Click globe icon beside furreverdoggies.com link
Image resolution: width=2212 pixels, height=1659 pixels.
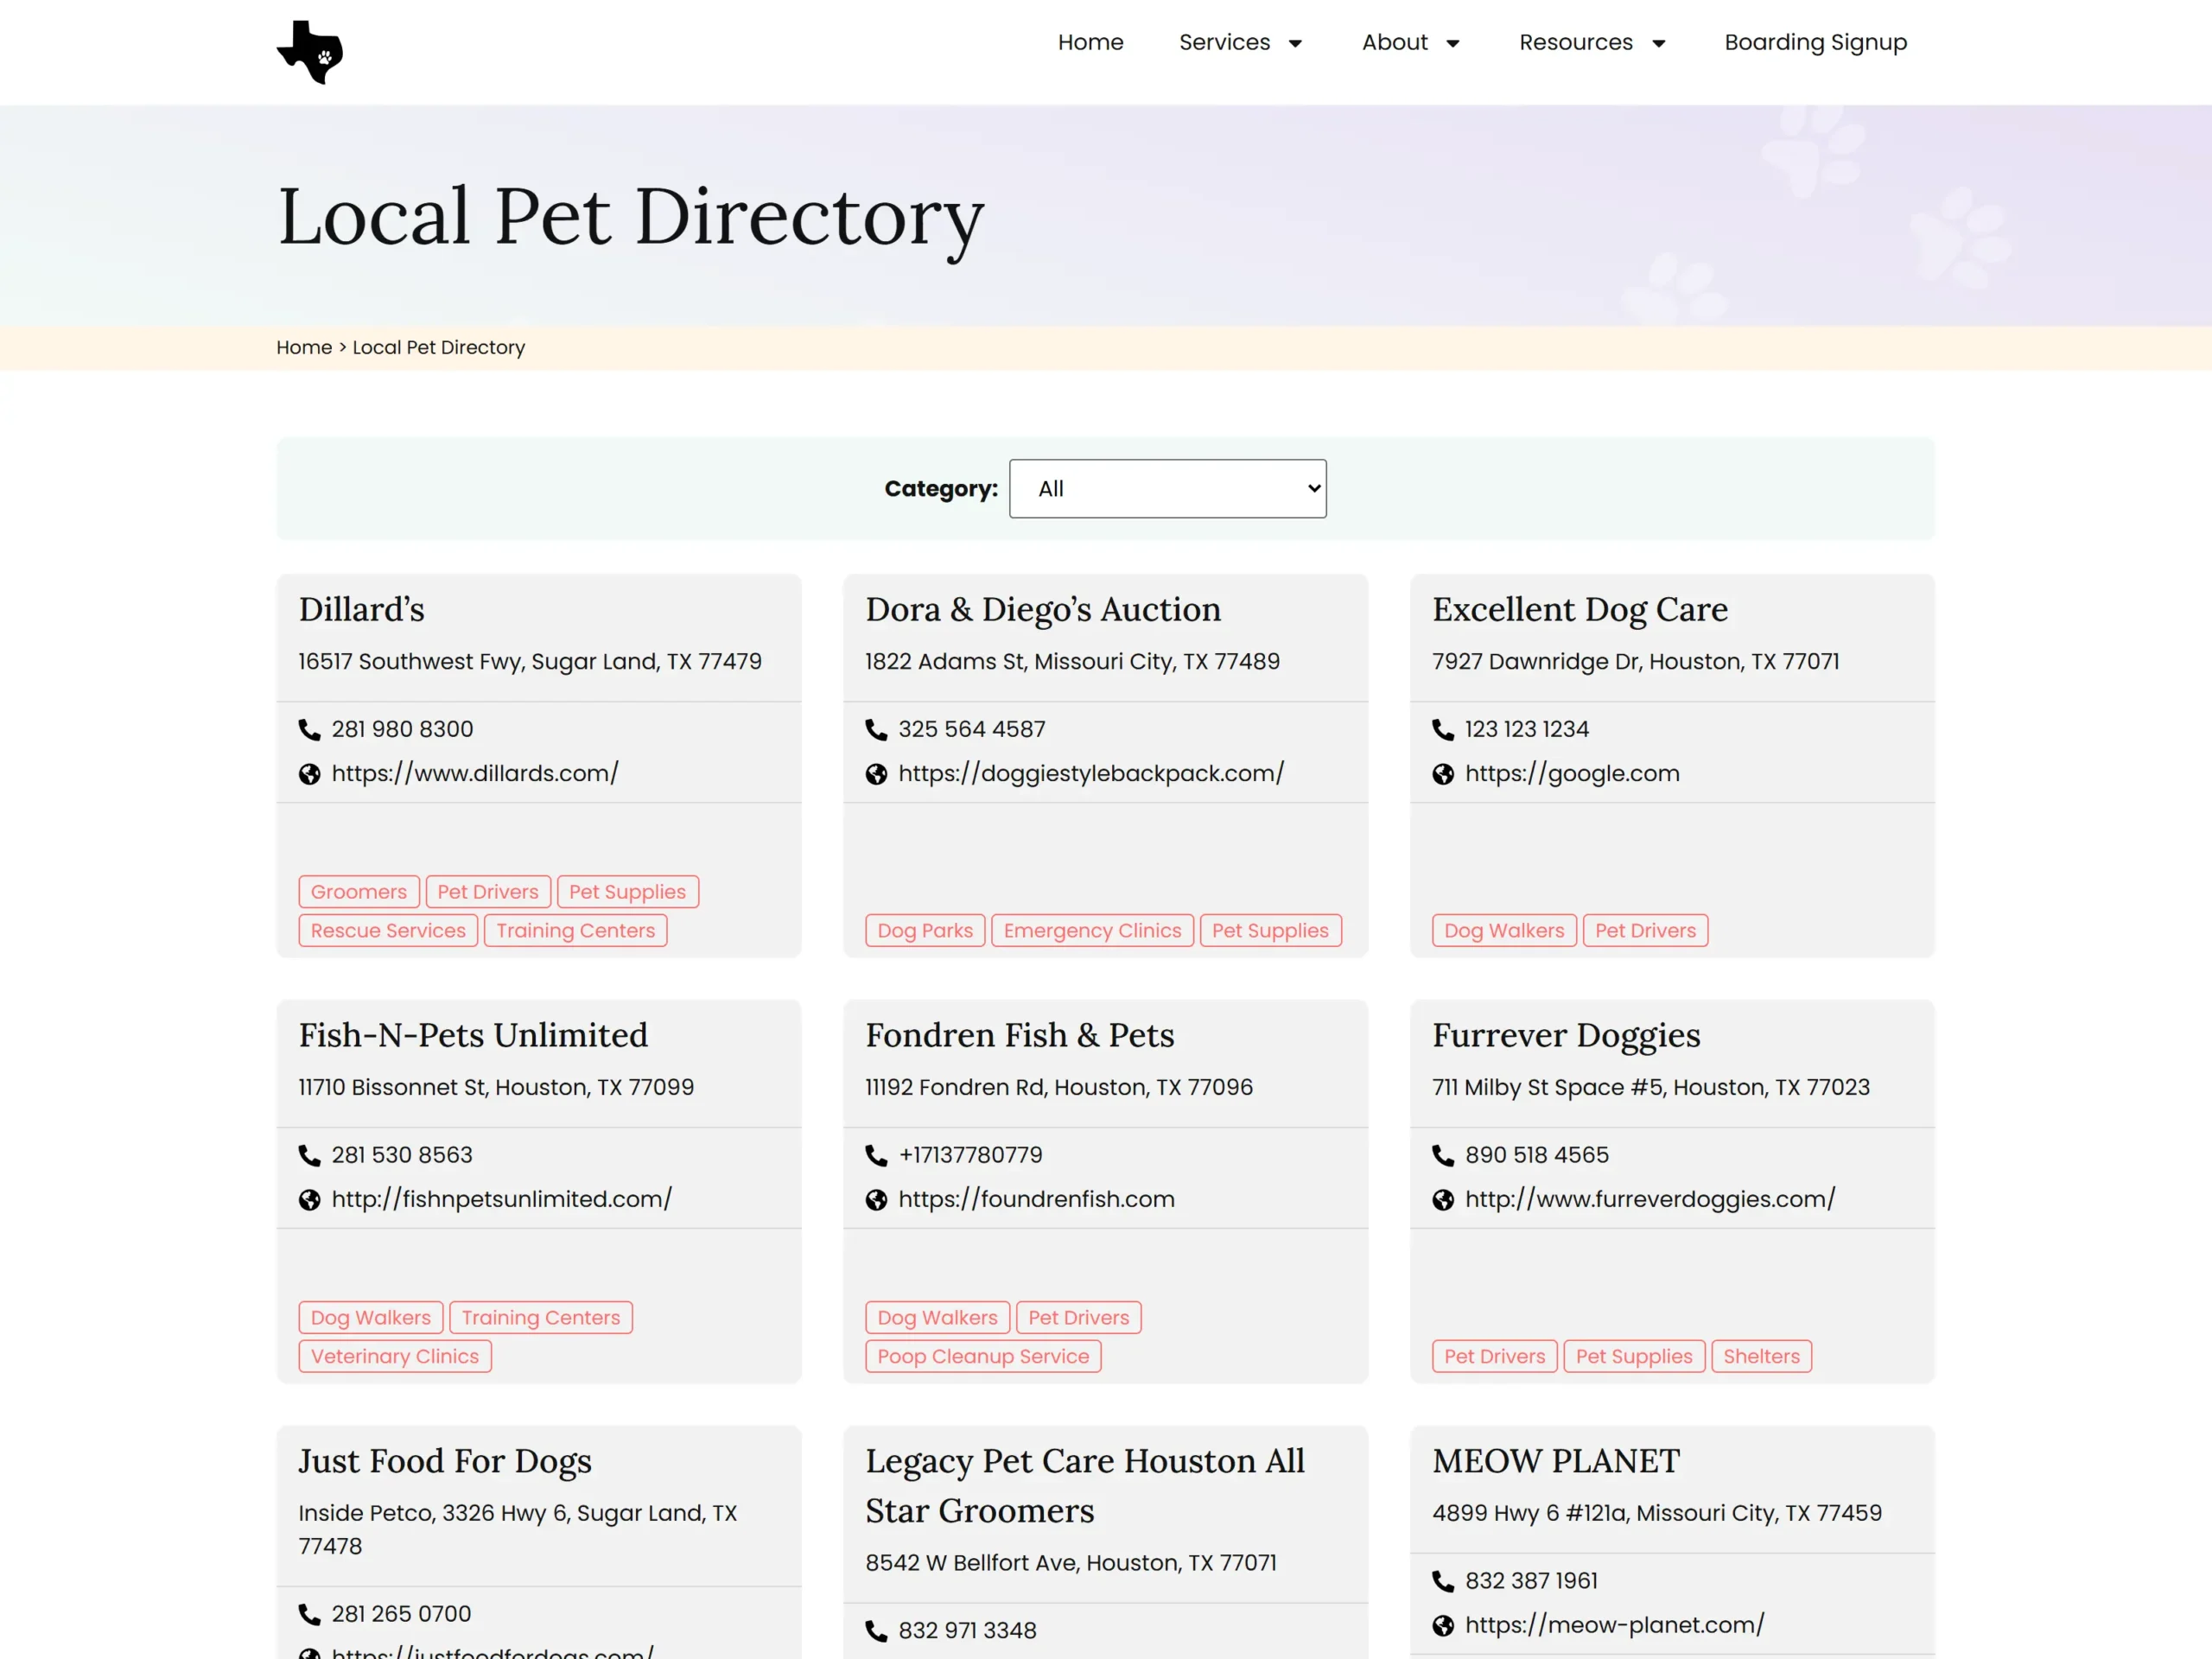(x=1443, y=1200)
